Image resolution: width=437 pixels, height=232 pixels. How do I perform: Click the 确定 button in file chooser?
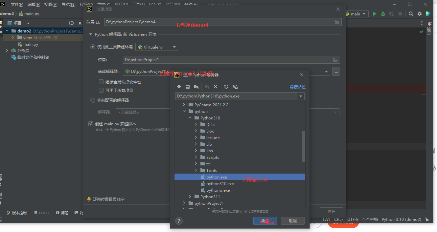coord(265,221)
